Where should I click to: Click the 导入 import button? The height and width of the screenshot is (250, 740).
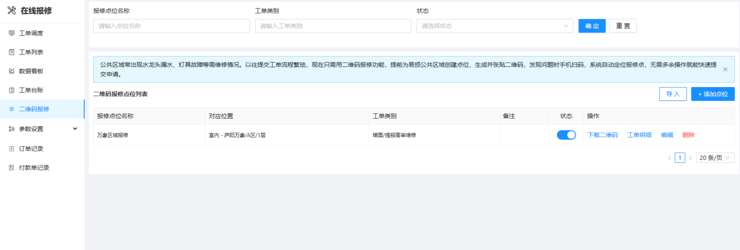click(672, 94)
